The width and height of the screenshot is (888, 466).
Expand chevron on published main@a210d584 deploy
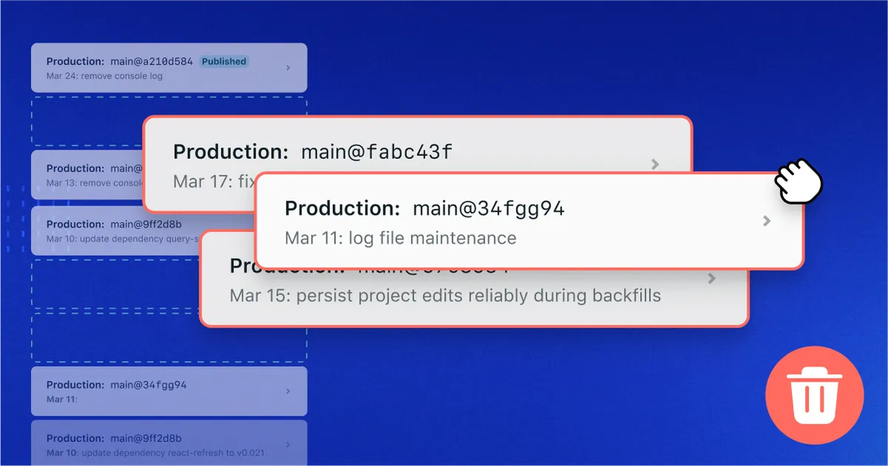(288, 68)
